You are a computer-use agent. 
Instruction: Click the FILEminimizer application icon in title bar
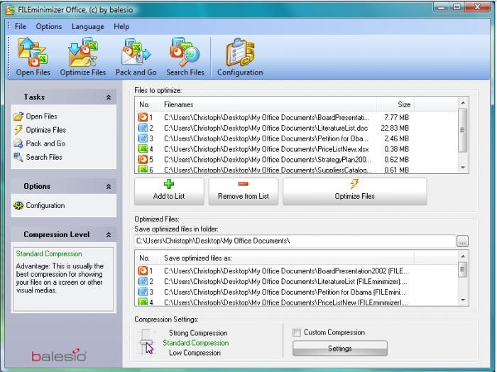coord(10,10)
